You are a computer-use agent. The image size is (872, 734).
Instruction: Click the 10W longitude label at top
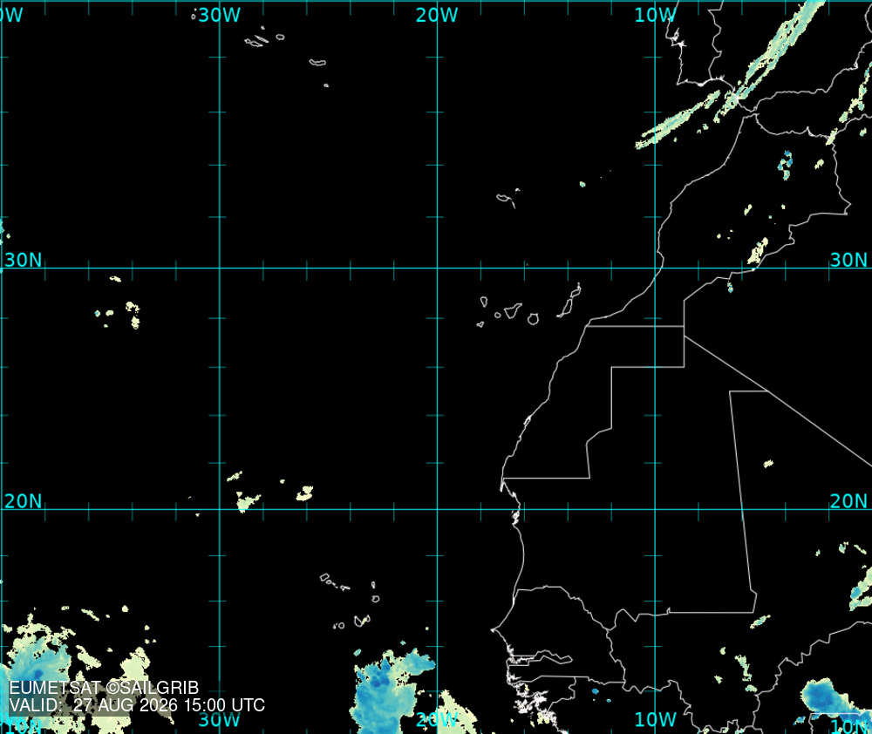point(655,15)
